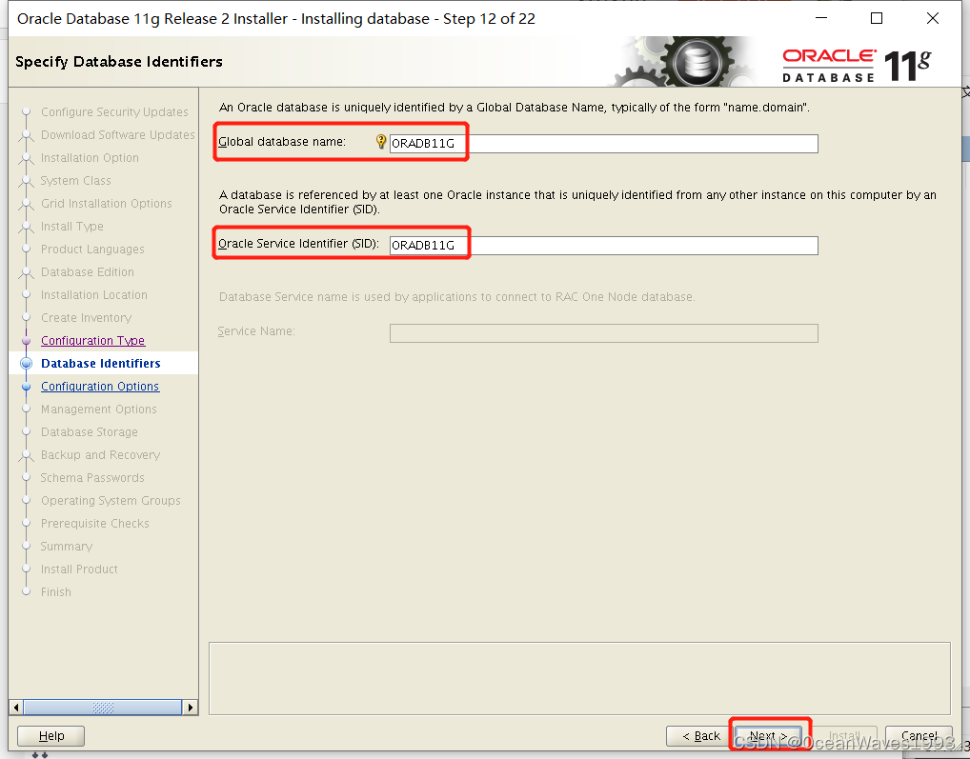Viewport: 970px width, 759px height.
Task: Open the Configuration Options step link
Action: click(100, 387)
